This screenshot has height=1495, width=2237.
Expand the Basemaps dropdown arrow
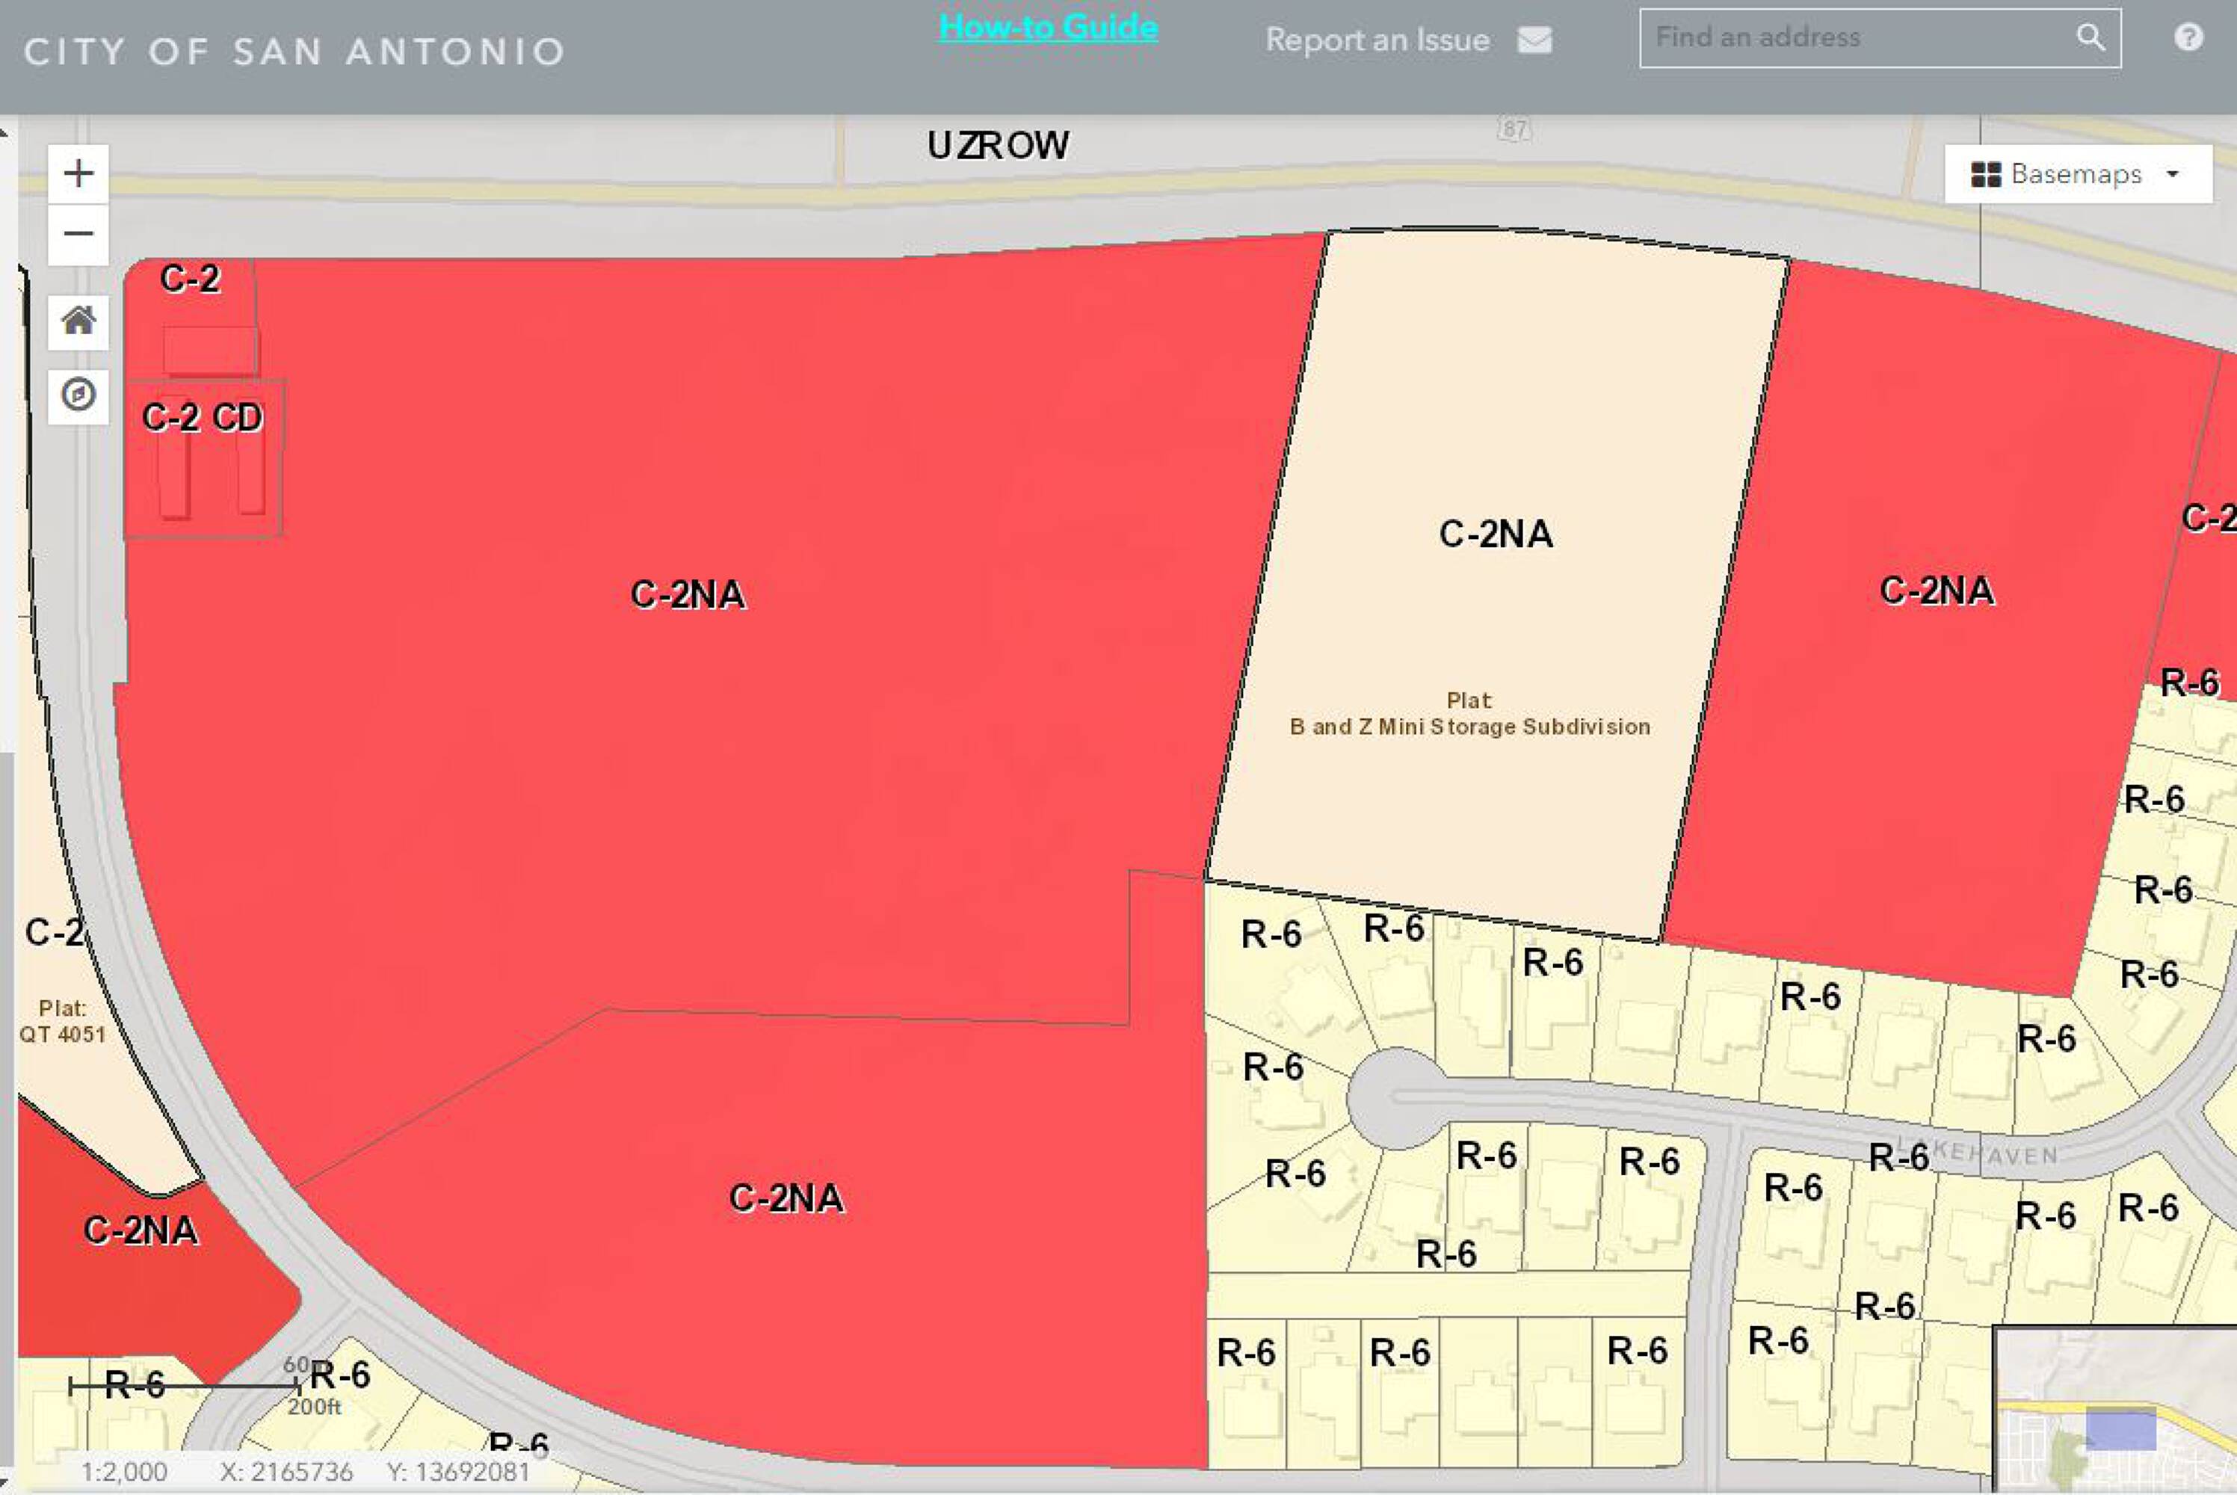[2173, 174]
